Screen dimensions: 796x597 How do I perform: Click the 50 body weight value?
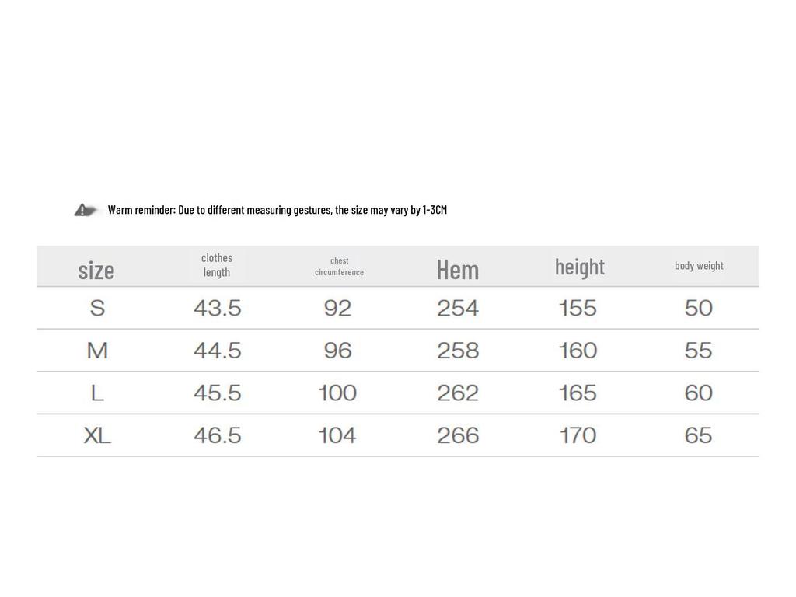coord(698,308)
